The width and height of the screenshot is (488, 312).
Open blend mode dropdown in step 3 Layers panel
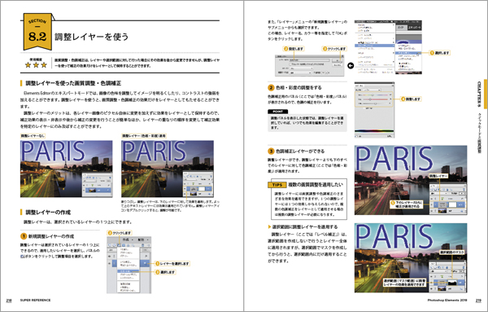pos(439,194)
